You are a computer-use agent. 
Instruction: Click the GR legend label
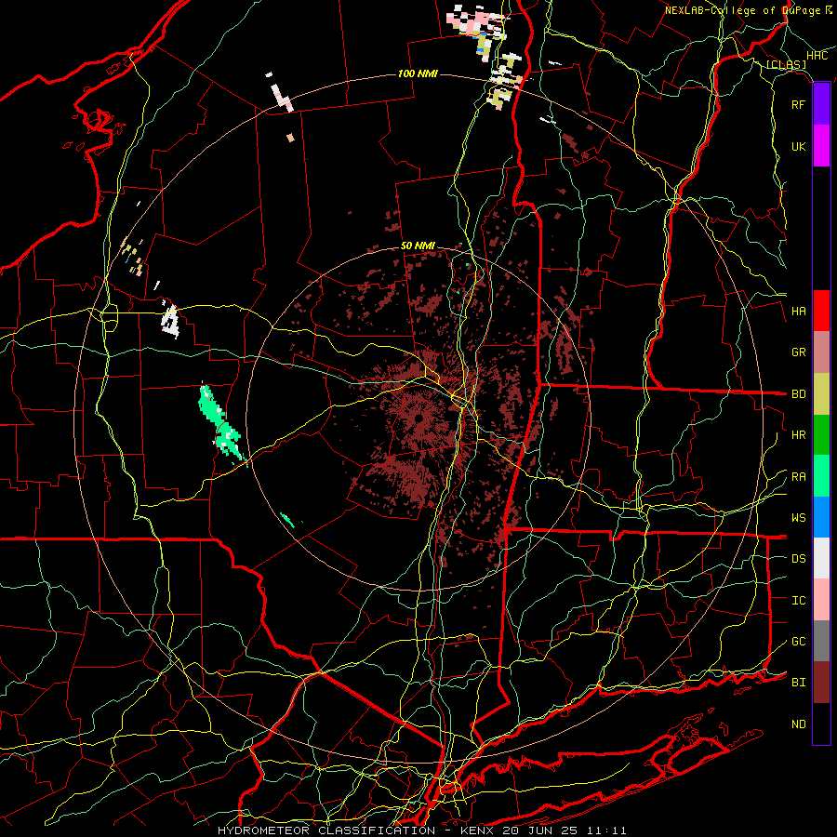point(798,352)
